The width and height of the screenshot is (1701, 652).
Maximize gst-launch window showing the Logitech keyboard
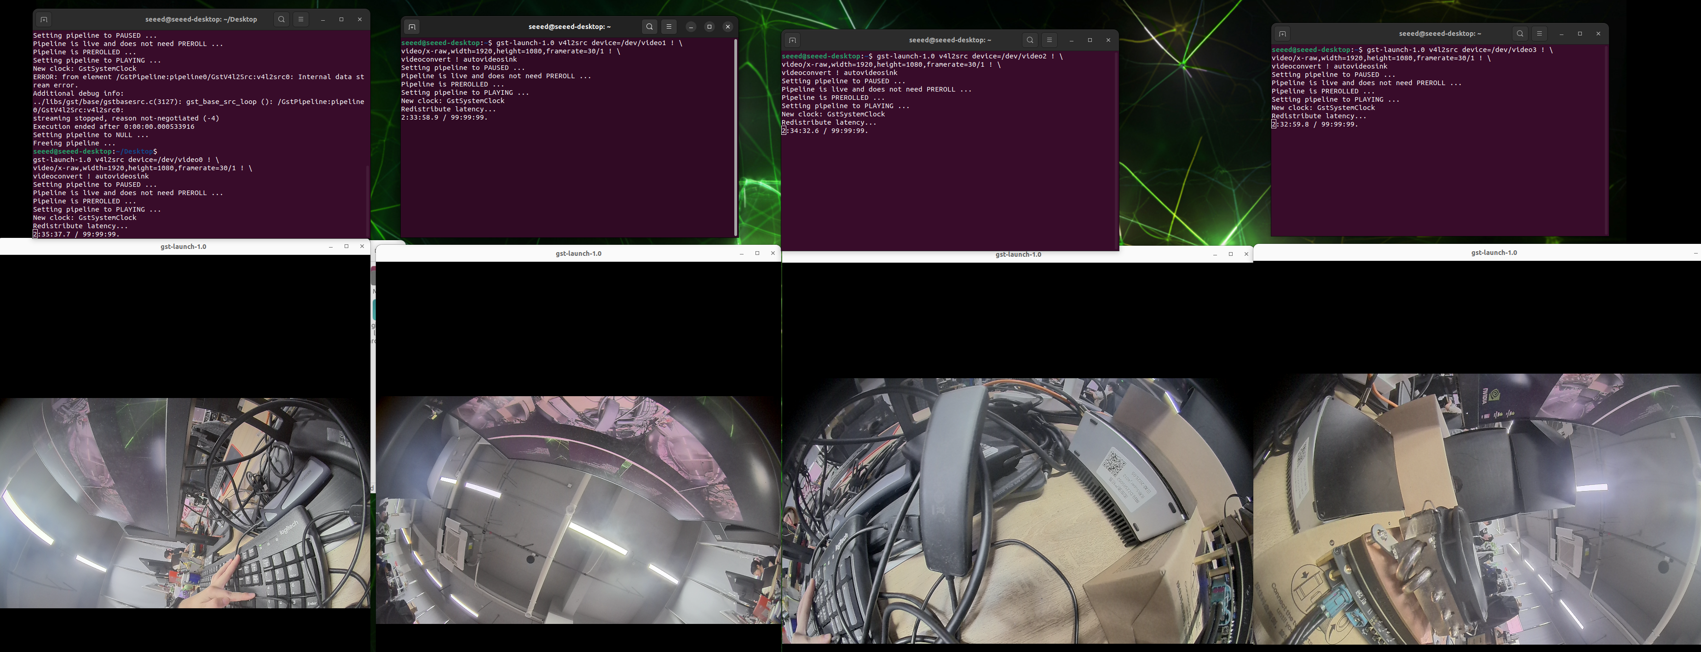point(346,247)
